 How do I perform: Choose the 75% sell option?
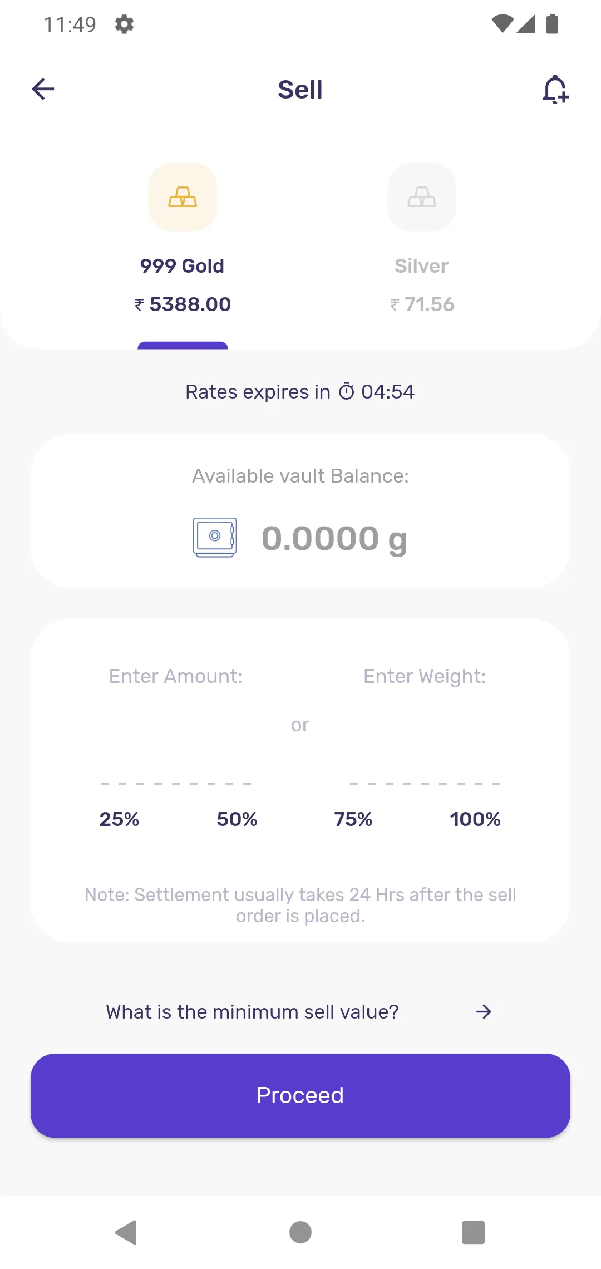[x=353, y=819]
